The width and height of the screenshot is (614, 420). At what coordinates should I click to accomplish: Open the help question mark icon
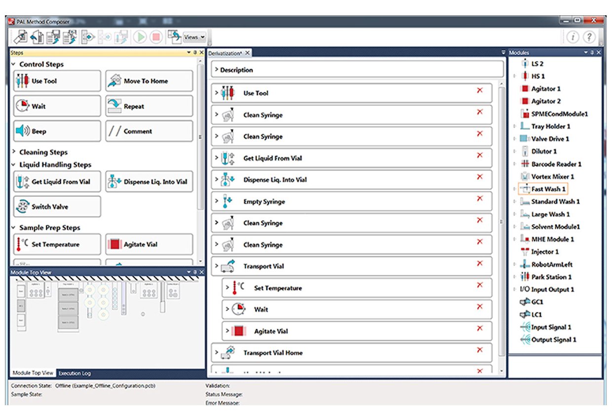coord(589,37)
